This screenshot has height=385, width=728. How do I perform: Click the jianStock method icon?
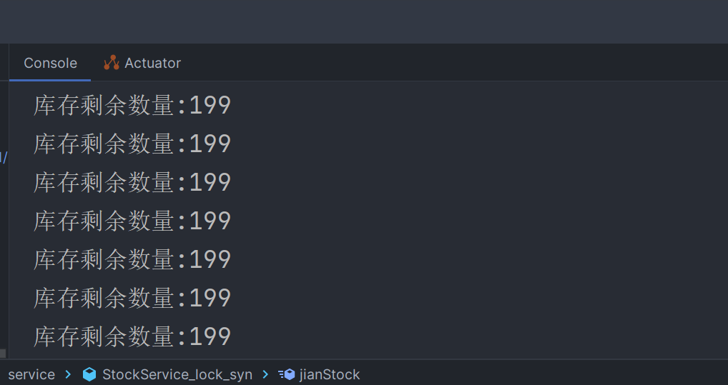[x=287, y=374]
